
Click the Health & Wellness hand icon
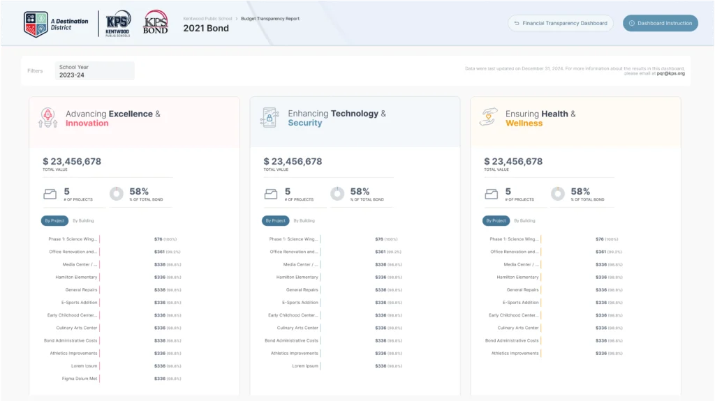(489, 117)
